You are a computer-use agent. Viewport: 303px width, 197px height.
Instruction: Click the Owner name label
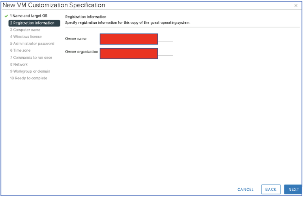pos(76,39)
